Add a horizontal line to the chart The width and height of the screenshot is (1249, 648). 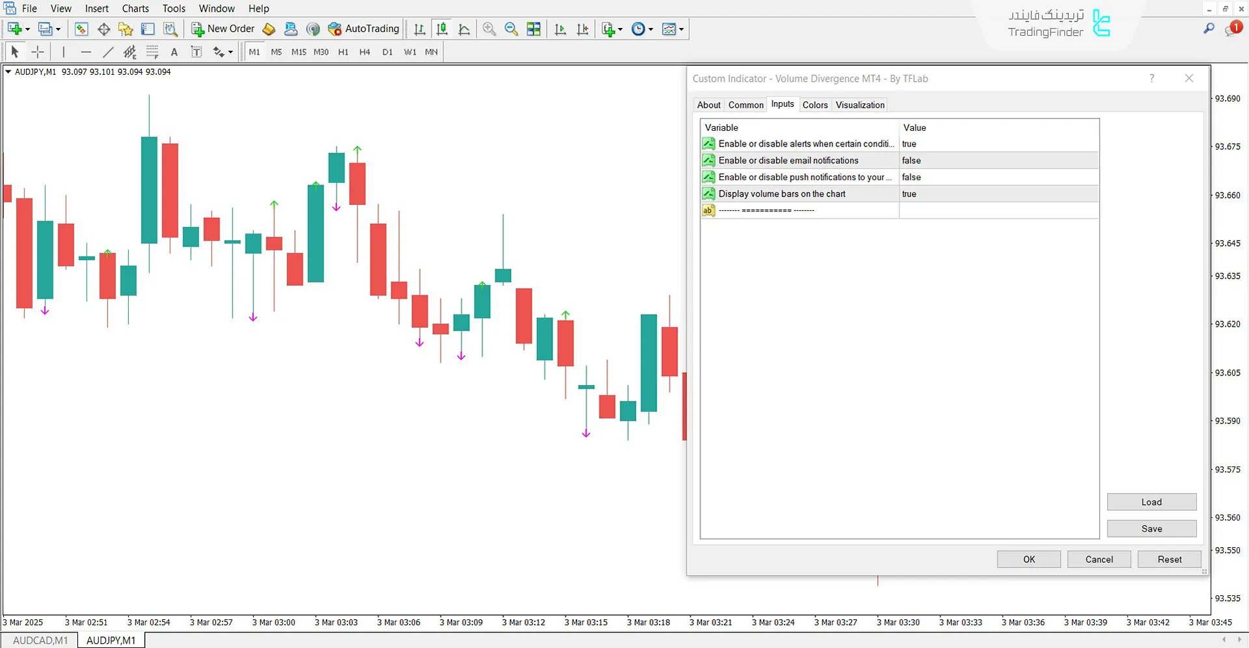(86, 51)
